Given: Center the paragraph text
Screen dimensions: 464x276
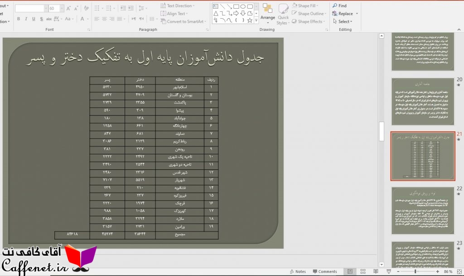Looking at the screenshot, I should point(105,19).
